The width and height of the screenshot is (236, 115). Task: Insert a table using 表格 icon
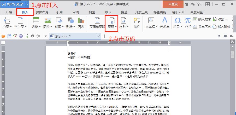click(x=36, y=20)
